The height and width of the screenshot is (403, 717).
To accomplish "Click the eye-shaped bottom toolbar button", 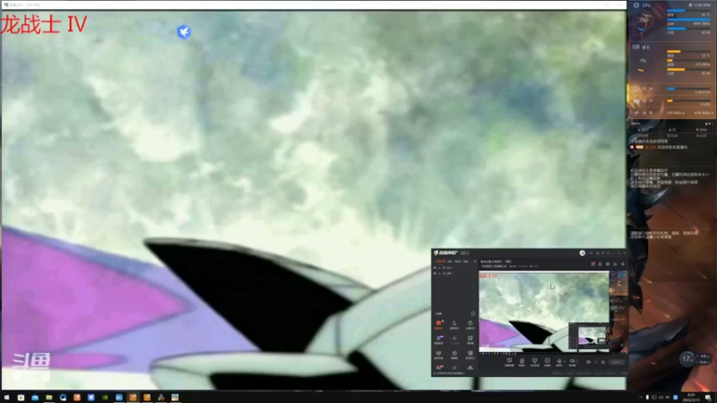I will pyautogui.click(x=572, y=362).
